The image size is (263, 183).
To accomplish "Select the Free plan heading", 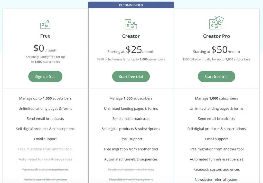I will tap(45, 36).
